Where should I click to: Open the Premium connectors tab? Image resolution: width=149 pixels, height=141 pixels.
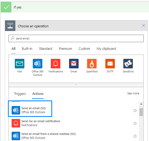[x=65, y=49]
